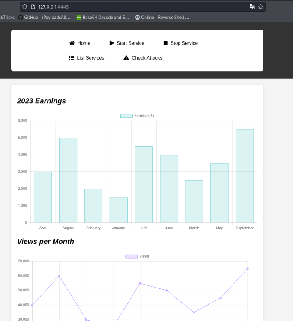Bookmark page with the star icon
This screenshot has width=293, height=321.
(260, 7)
